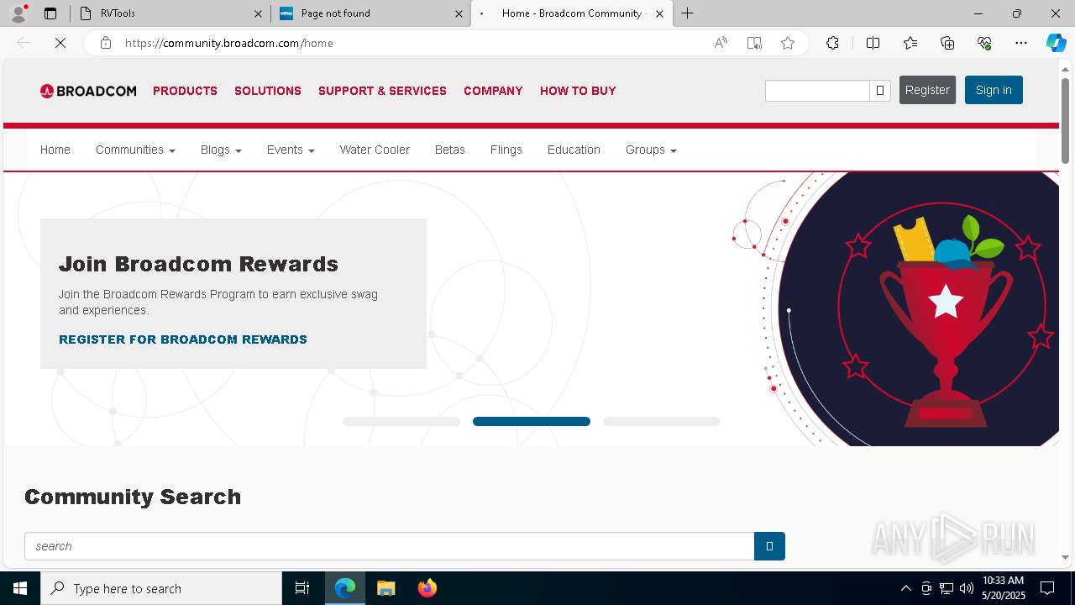Image resolution: width=1075 pixels, height=605 pixels.
Task: Click Windows taskbar search box
Action: click(x=161, y=588)
